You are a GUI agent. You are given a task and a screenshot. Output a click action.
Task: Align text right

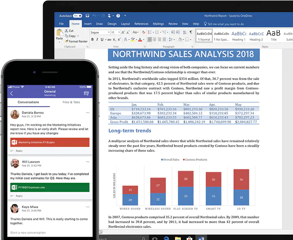(159, 39)
